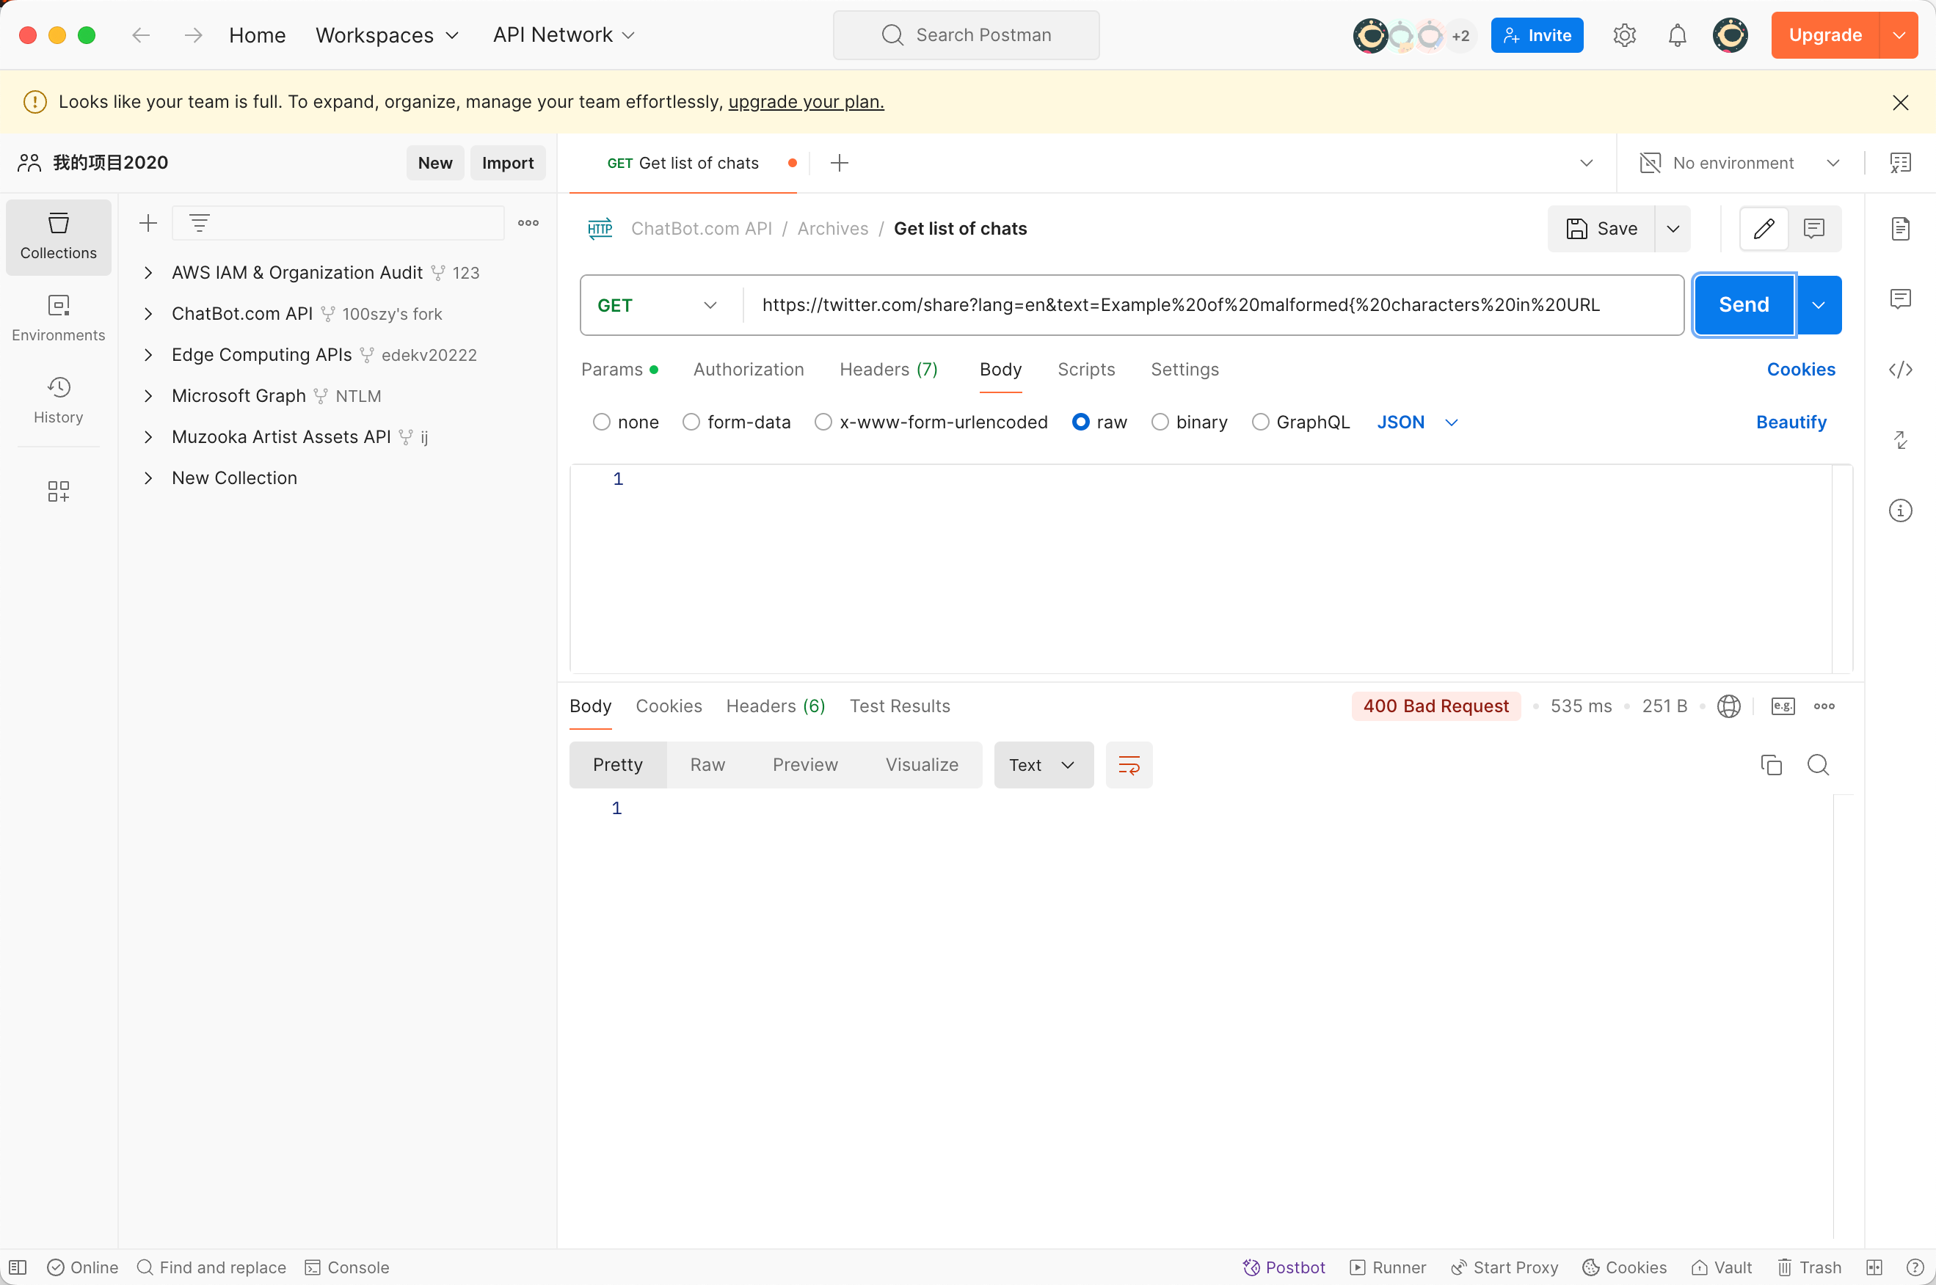Open the response Text format dropdown
Viewport: 1936px width, 1285px height.
[x=1044, y=766]
